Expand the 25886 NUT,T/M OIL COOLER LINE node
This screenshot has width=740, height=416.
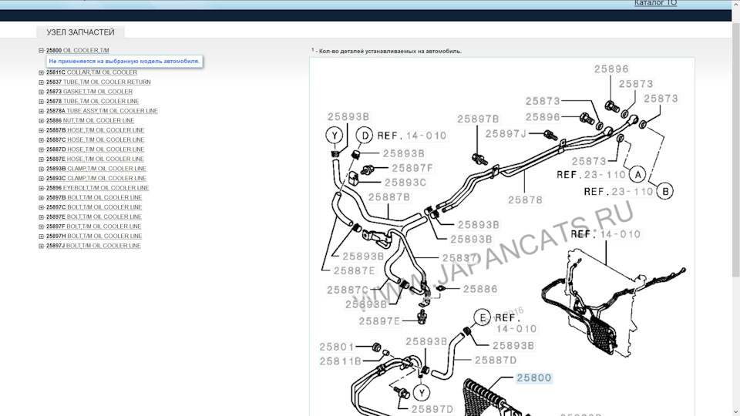42,121
